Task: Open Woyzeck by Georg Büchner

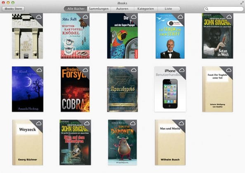Action: pyautogui.click(x=28, y=143)
